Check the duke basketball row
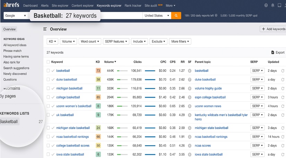This screenshot has width=286, height=158. pyautogui.click(x=48, y=80)
